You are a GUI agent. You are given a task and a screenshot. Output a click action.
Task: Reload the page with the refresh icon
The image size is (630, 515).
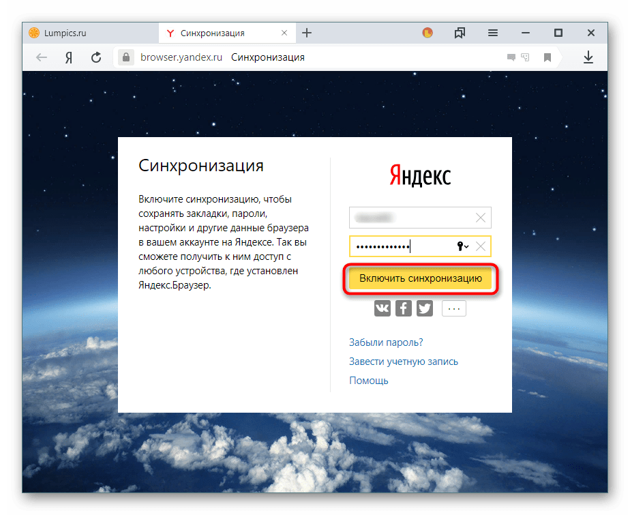96,58
